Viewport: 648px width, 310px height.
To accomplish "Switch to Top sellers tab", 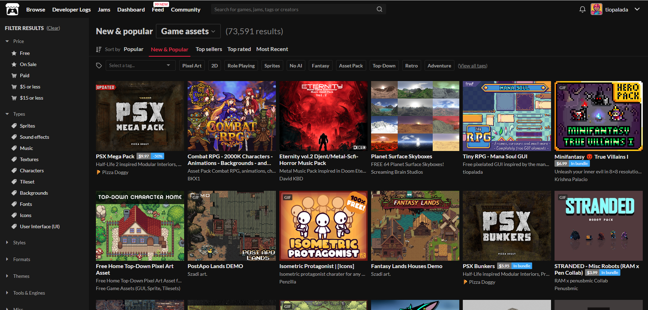I will pyautogui.click(x=209, y=49).
